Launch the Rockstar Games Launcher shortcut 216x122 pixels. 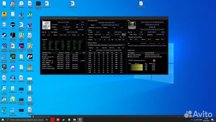[x=4, y=14]
